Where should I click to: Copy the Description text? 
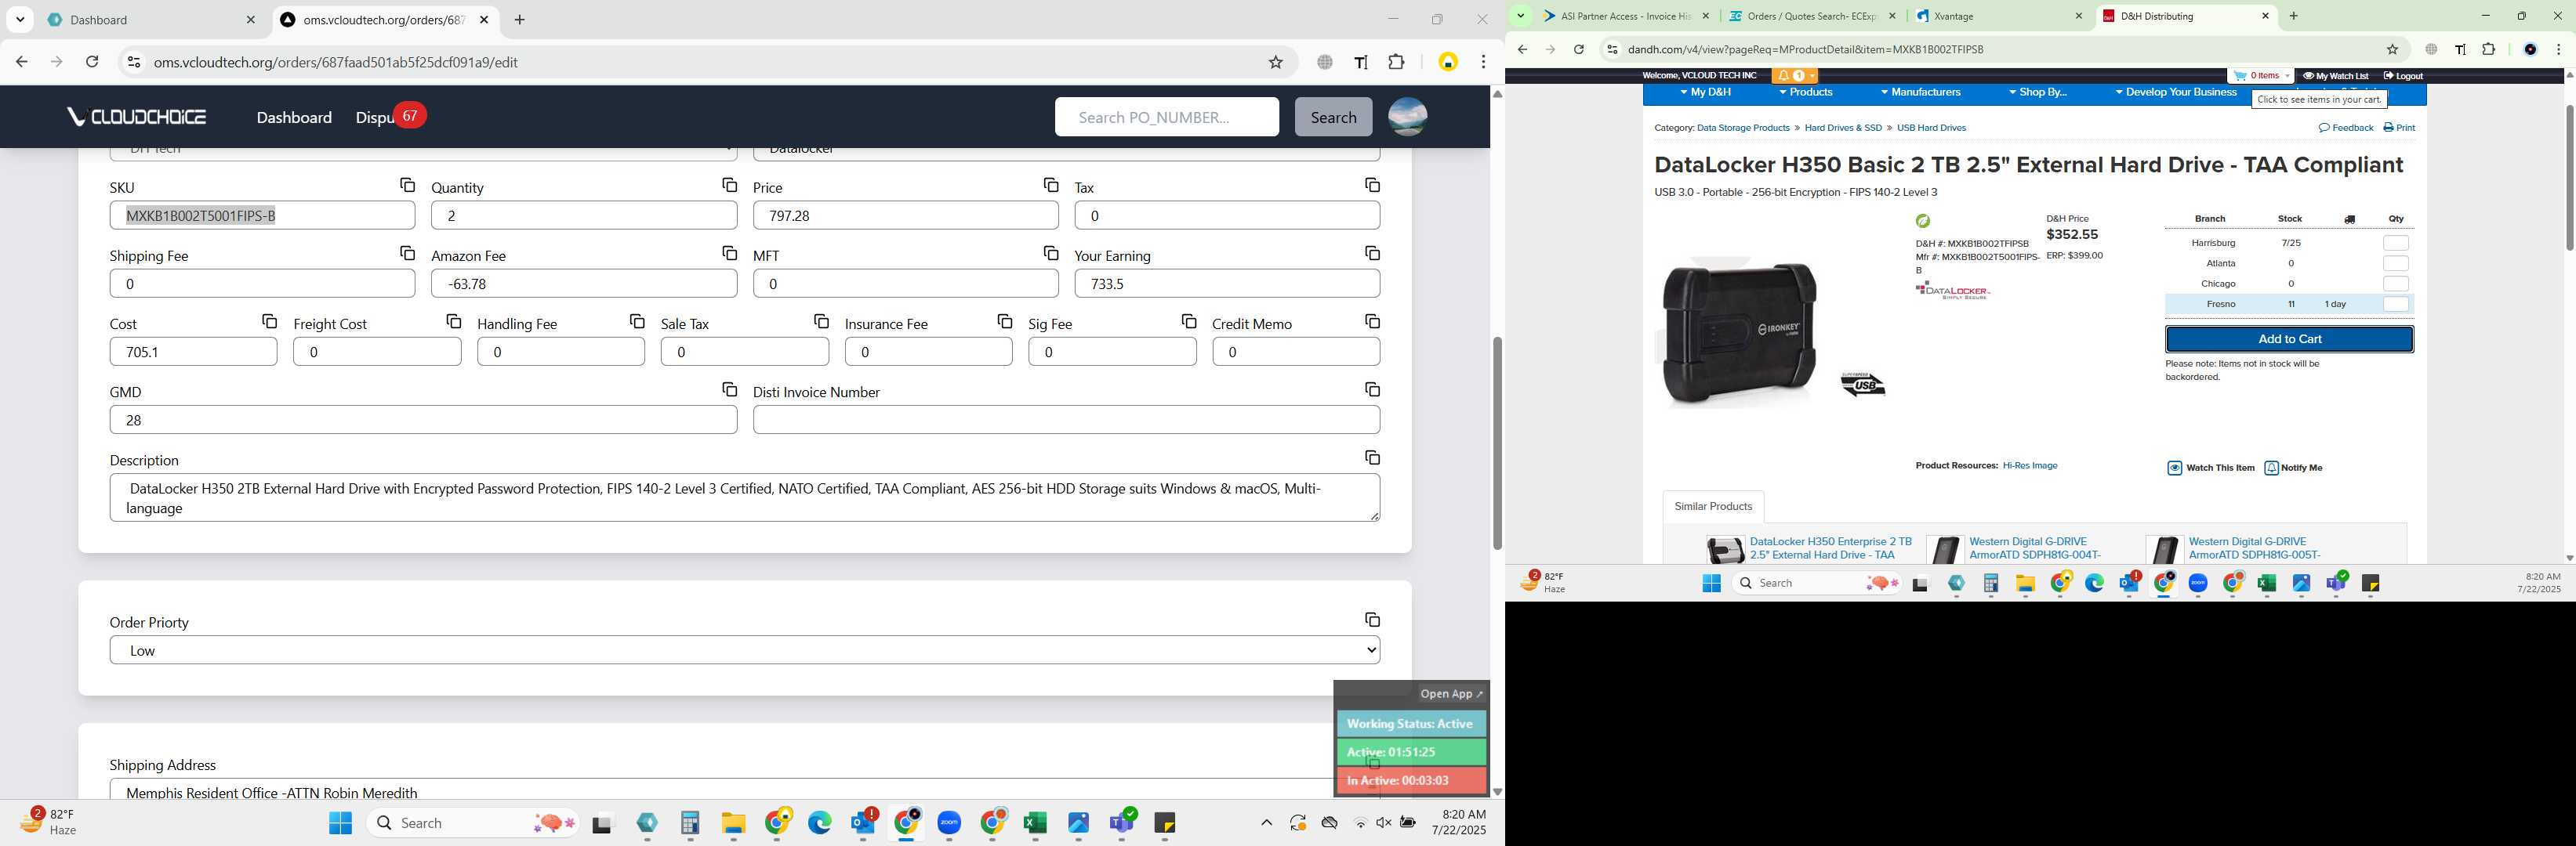(1372, 457)
